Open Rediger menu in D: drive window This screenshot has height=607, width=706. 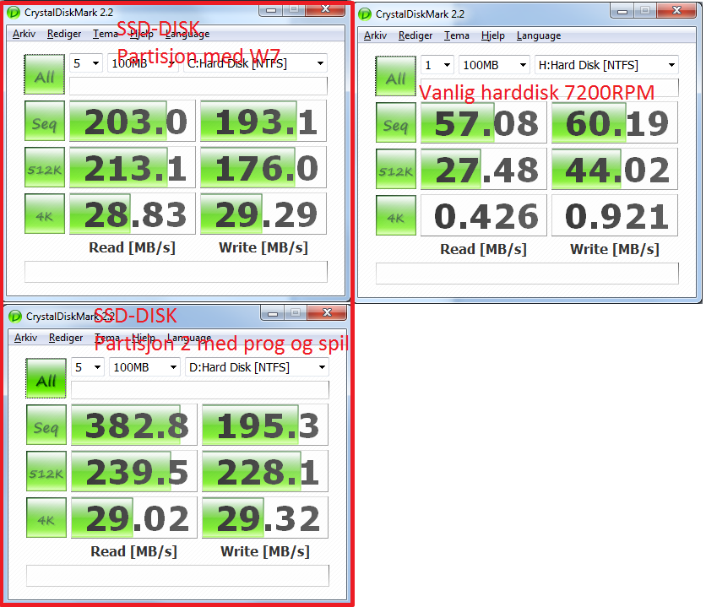66,338
